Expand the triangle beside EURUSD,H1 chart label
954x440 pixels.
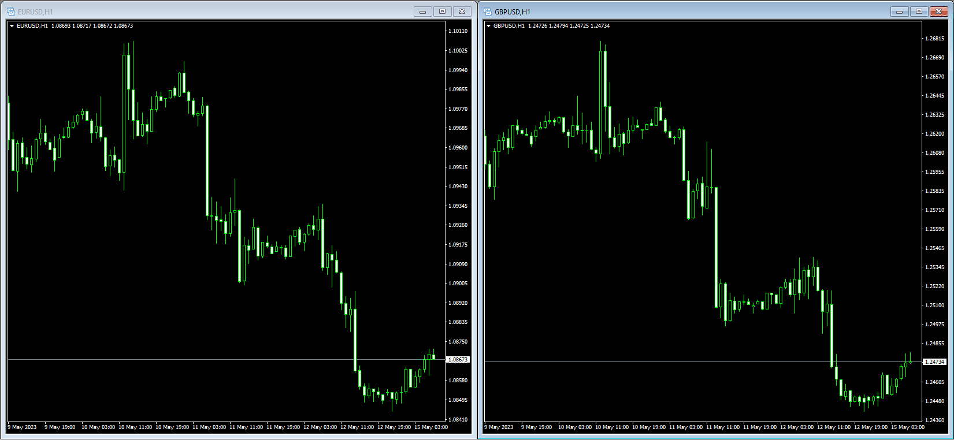pos(12,25)
